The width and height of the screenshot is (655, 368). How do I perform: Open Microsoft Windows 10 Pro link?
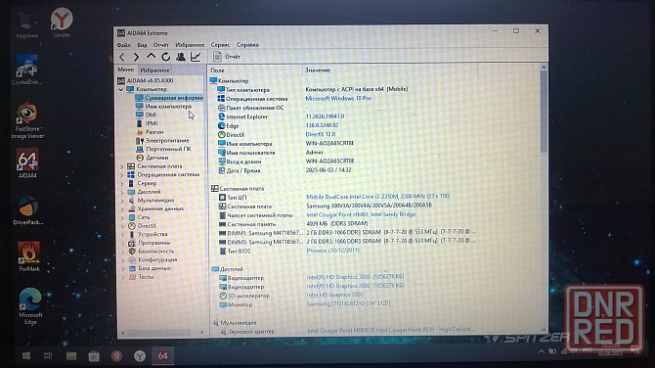pyautogui.click(x=338, y=98)
